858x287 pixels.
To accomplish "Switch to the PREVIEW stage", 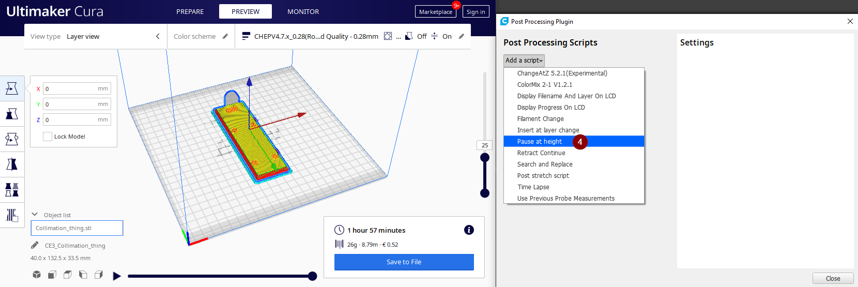I will tap(246, 11).
